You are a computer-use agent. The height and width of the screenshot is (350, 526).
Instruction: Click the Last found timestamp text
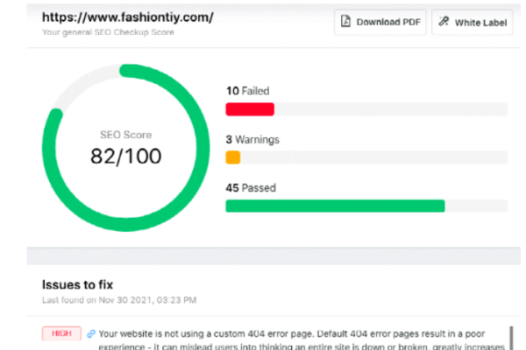119,300
